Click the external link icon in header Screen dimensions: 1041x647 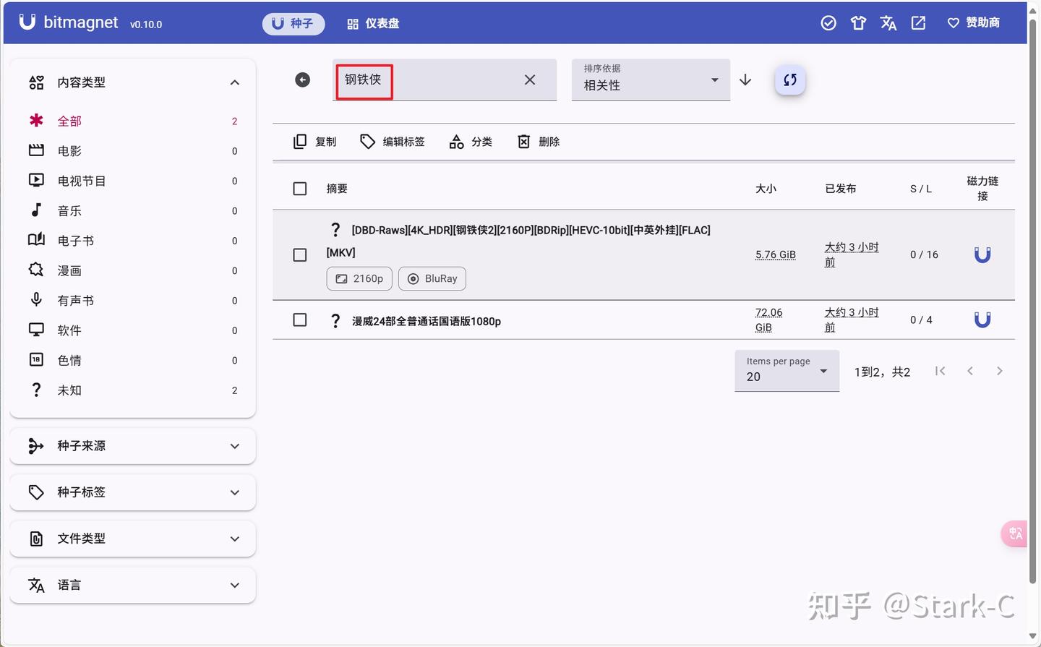tap(918, 23)
